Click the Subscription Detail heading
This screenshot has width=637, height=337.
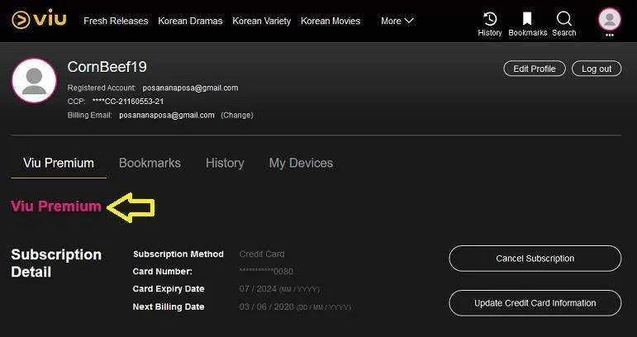pos(56,263)
